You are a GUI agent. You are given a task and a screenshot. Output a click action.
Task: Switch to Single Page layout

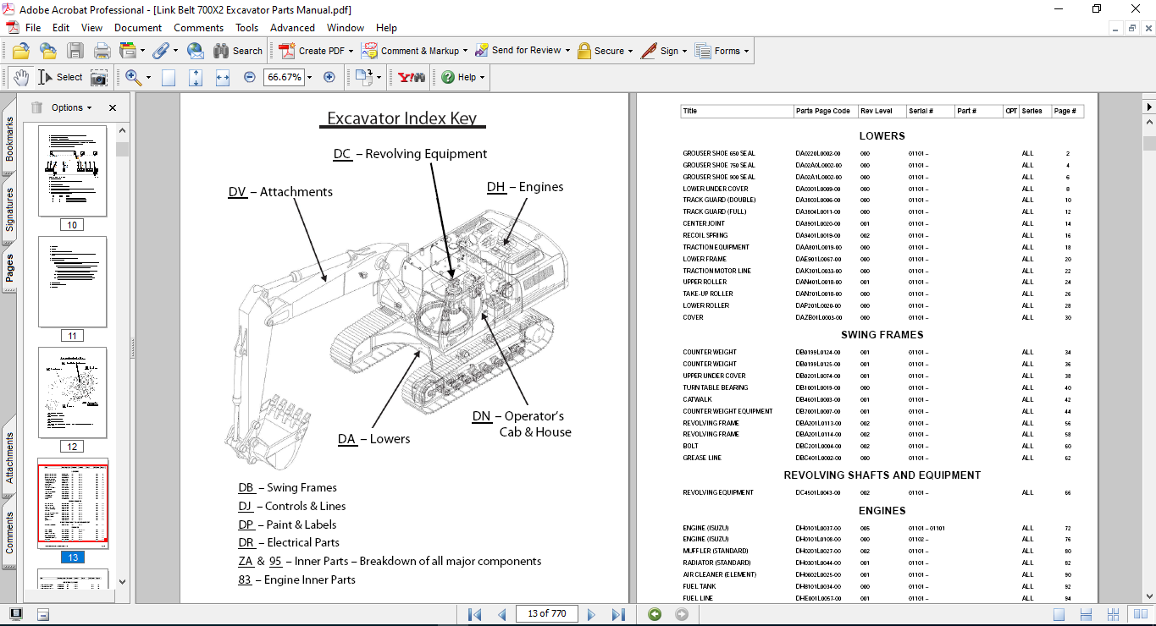coord(1059,614)
